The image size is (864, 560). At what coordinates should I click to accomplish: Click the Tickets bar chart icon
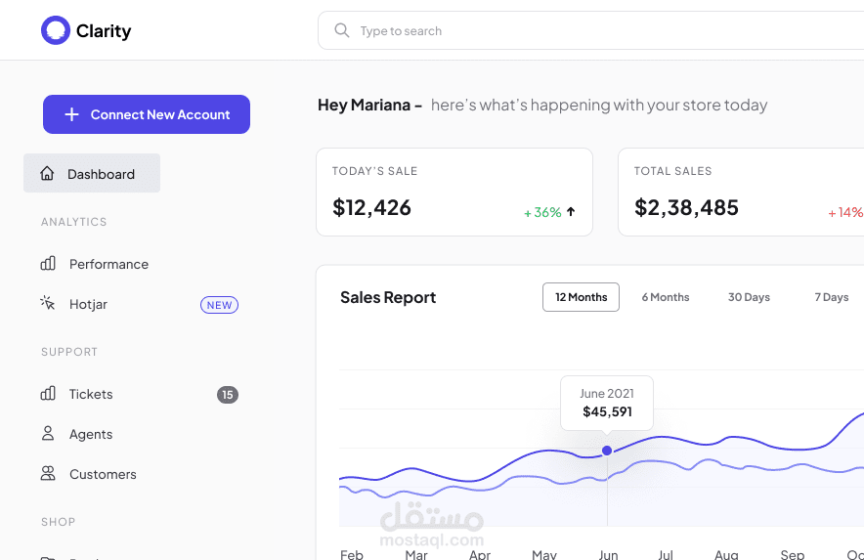coord(48,393)
